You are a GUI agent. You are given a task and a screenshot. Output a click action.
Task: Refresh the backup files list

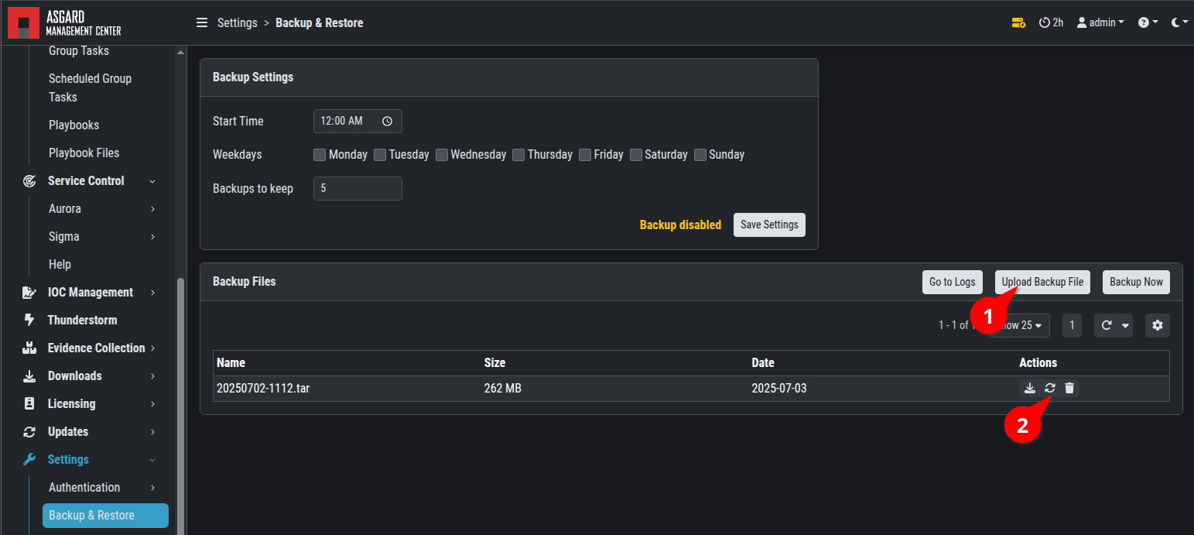[x=1107, y=326]
